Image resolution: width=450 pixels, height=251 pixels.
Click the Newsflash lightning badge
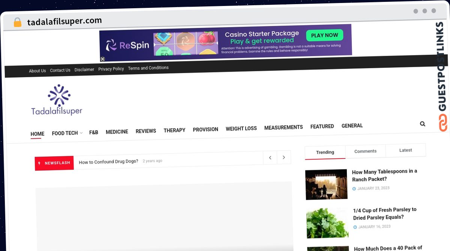tap(54, 163)
